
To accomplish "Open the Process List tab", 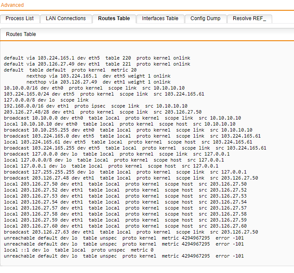I will (x=20, y=18).
